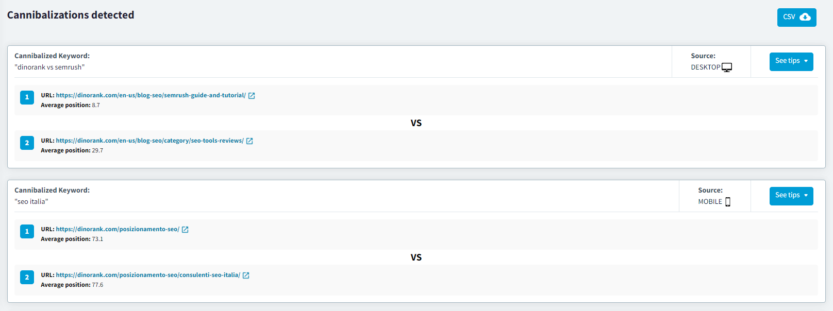Click the "dinorank vs semrush" keyword text
The height and width of the screenshot is (311, 833).
tap(49, 67)
